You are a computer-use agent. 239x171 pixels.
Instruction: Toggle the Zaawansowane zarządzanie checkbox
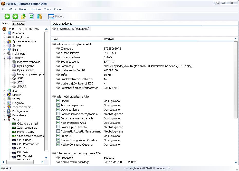58,114
